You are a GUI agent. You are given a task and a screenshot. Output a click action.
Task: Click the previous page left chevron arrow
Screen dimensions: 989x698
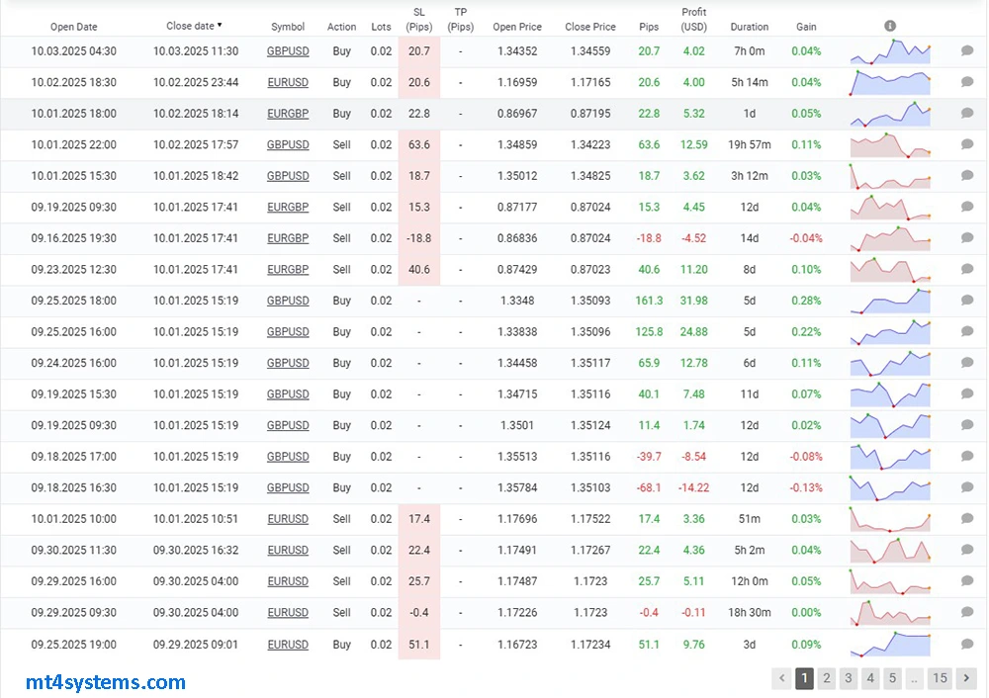tap(782, 678)
